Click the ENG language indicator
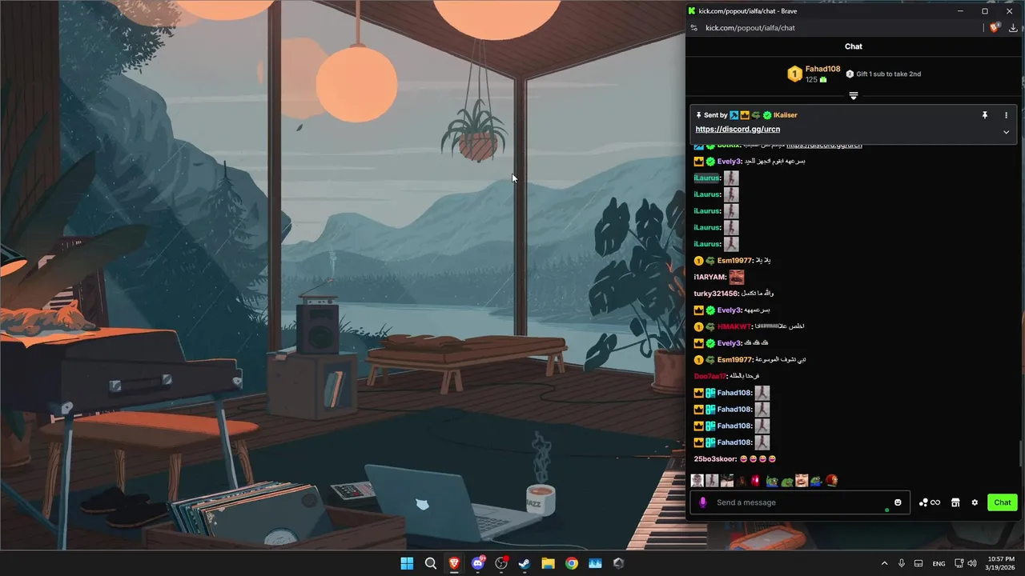1025x576 pixels. pyautogui.click(x=939, y=563)
